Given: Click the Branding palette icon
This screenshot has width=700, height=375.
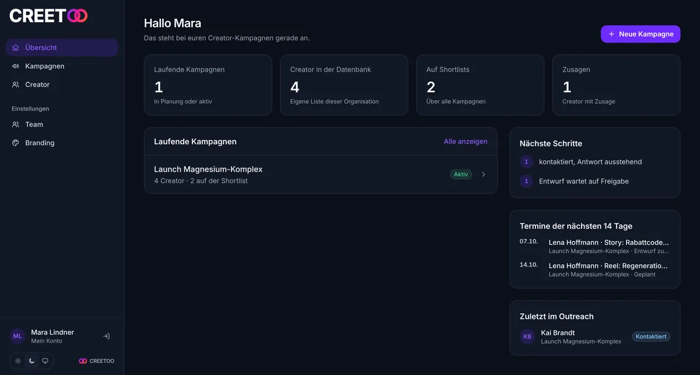Looking at the screenshot, I should (x=16, y=143).
